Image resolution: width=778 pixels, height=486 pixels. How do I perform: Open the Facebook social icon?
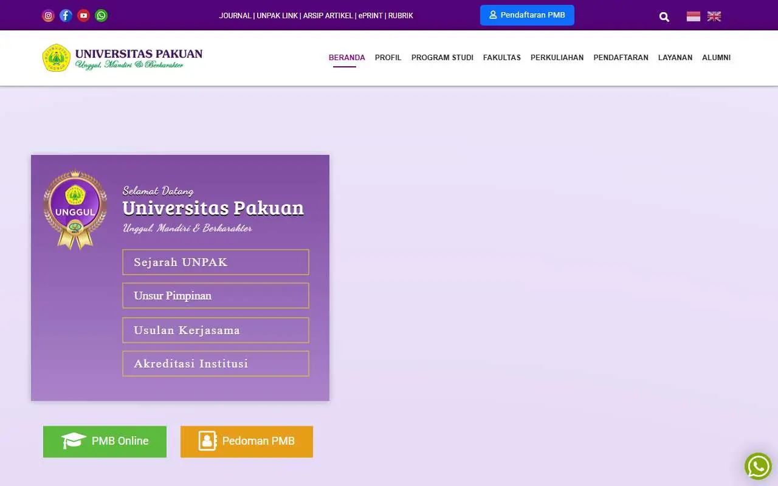(x=66, y=16)
